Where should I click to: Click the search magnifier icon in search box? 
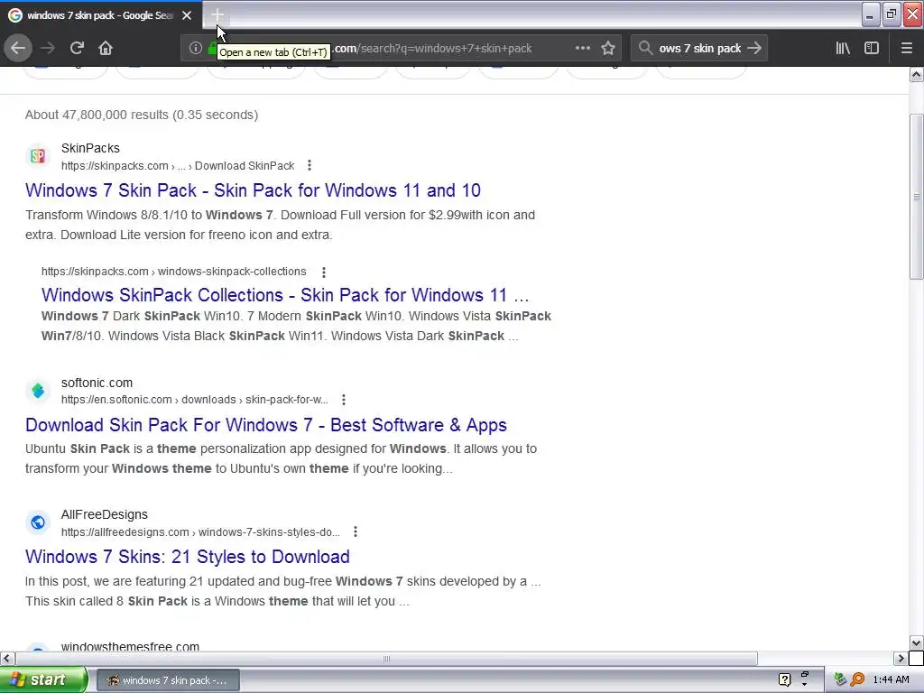[646, 49]
